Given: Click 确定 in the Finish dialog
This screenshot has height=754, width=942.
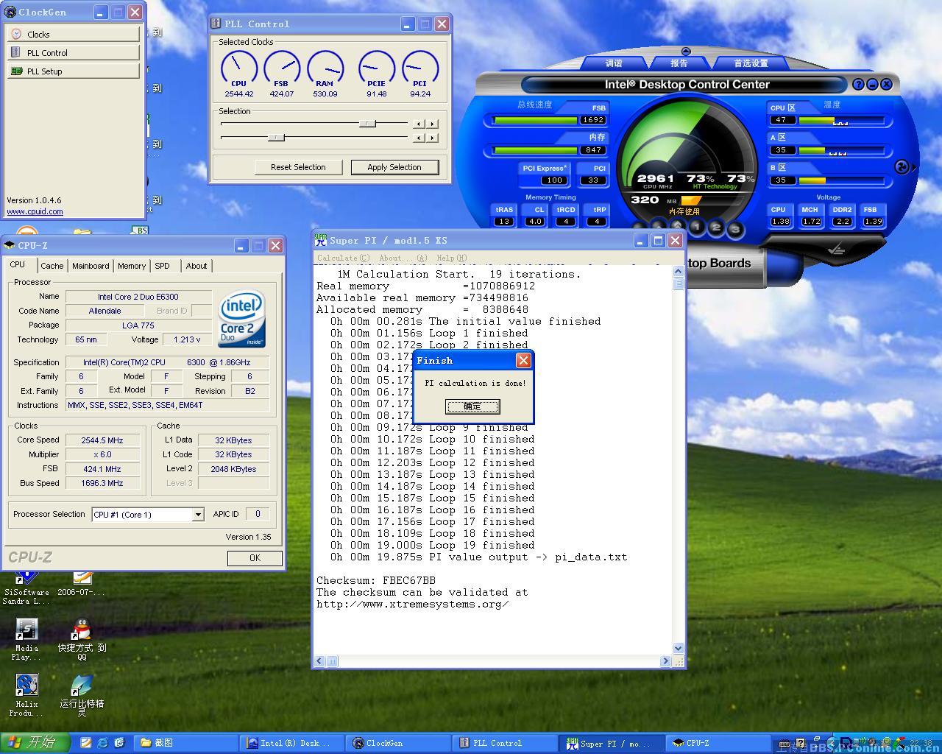Looking at the screenshot, I should [472, 406].
